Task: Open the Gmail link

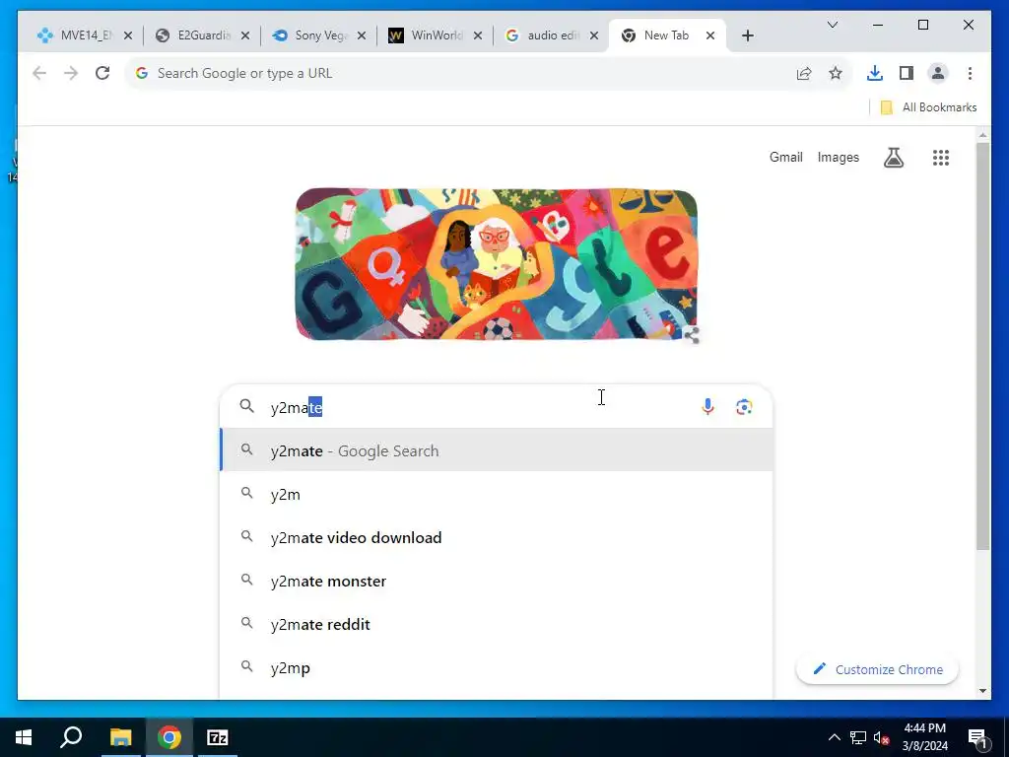Action: coord(785,157)
